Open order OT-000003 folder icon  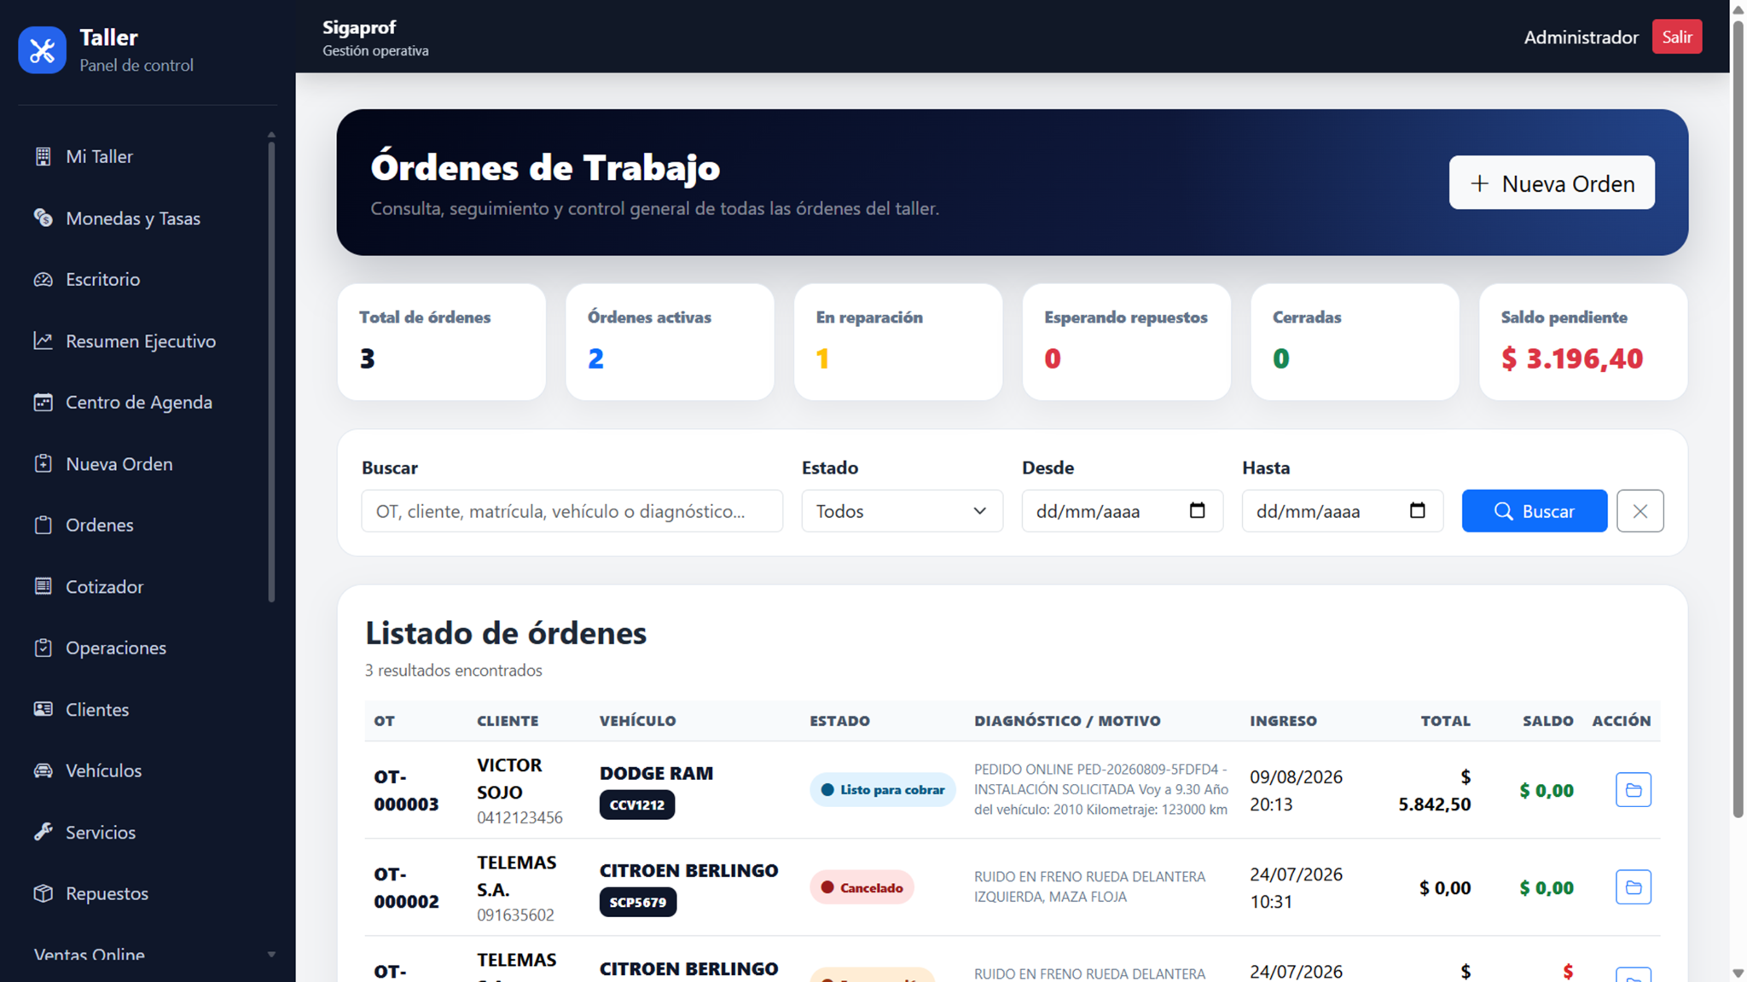1633,790
